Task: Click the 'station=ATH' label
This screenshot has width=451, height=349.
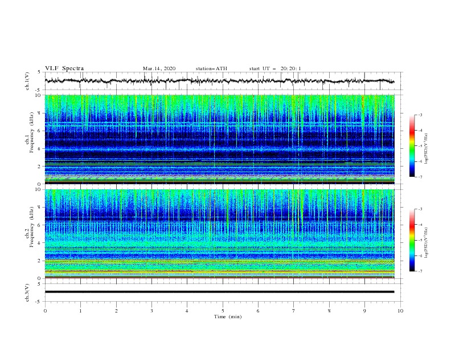Action: pyautogui.click(x=211, y=68)
